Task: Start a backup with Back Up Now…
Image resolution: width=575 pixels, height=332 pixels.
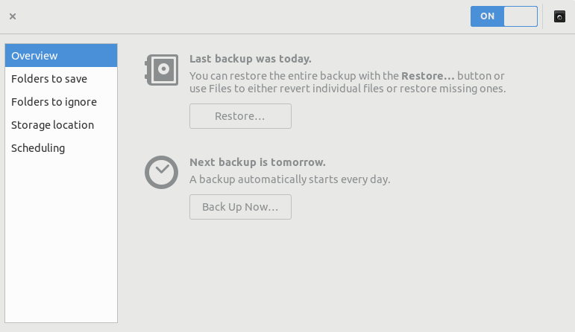Action: tap(240, 207)
